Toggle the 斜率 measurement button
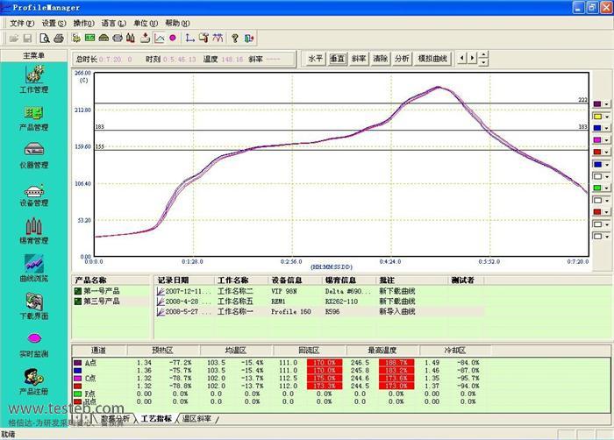The height and width of the screenshot is (440, 614). click(359, 59)
